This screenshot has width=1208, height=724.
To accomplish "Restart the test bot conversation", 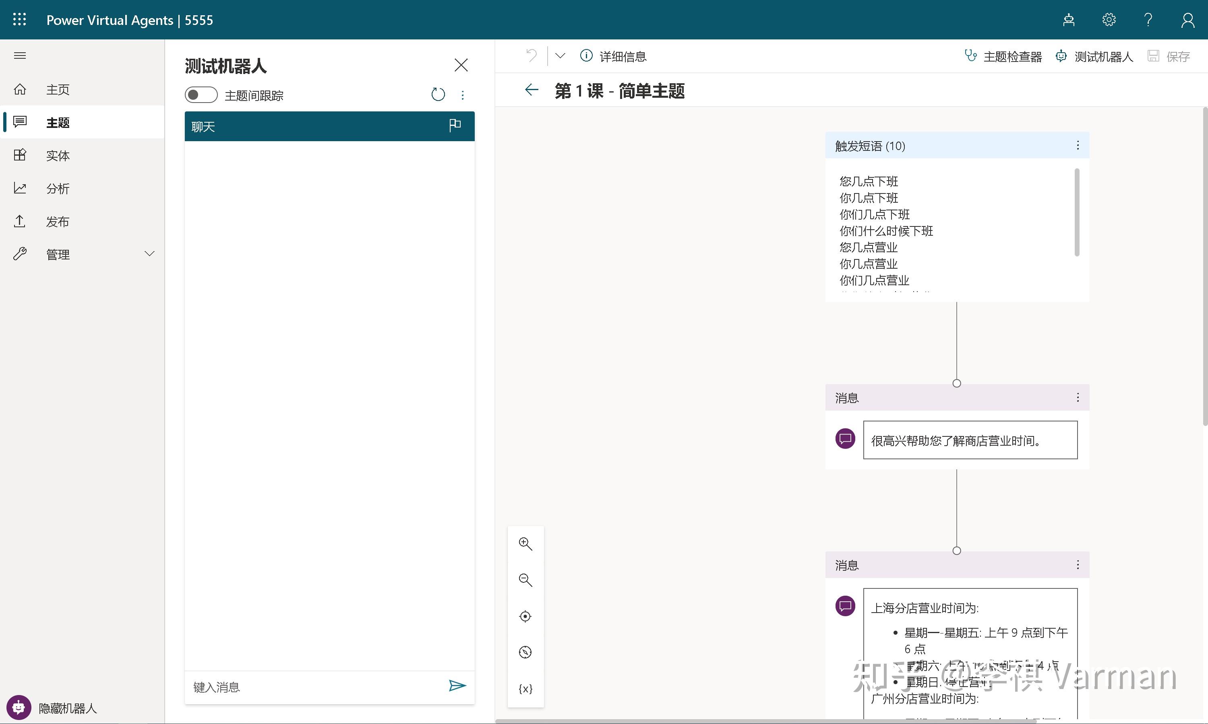I will pyautogui.click(x=438, y=95).
